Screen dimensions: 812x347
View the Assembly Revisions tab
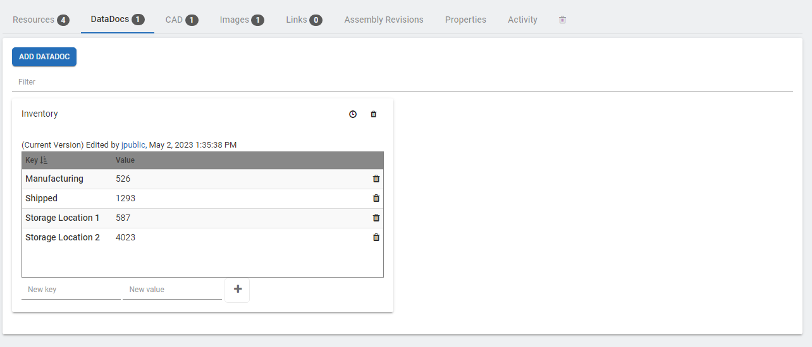(383, 20)
